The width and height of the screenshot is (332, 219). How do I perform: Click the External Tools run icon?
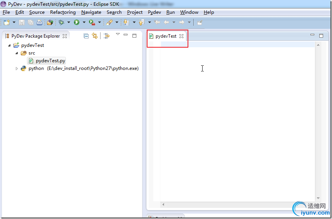coord(92,22)
